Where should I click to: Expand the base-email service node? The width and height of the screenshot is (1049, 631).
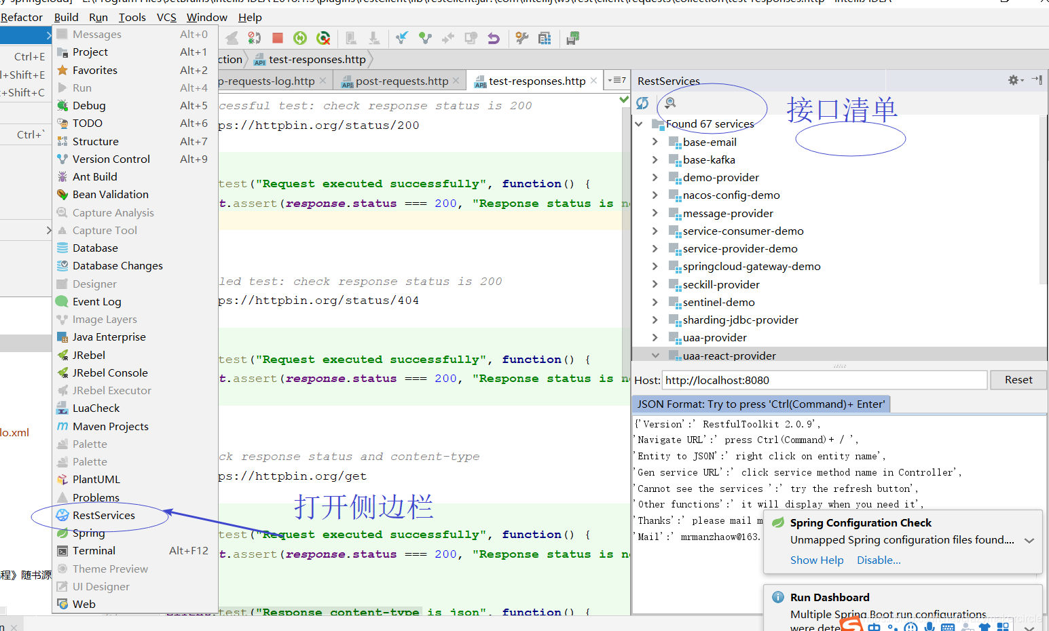pyautogui.click(x=655, y=142)
